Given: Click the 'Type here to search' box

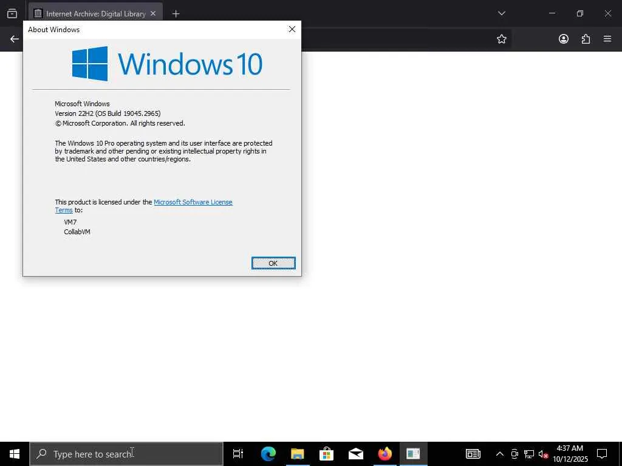Looking at the screenshot, I should tap(126, 454).
